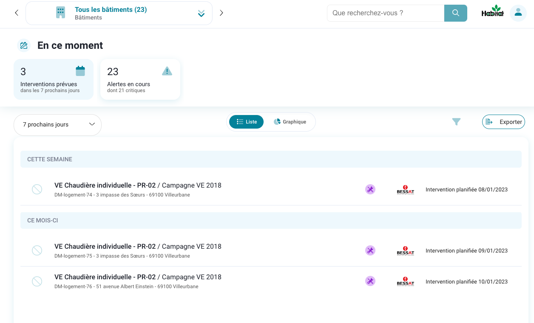Click the Exporter button

tap(503, 122)
